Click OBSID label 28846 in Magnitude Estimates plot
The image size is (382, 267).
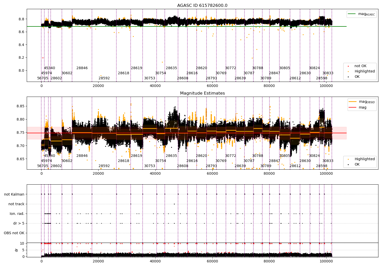pos(82,156)
